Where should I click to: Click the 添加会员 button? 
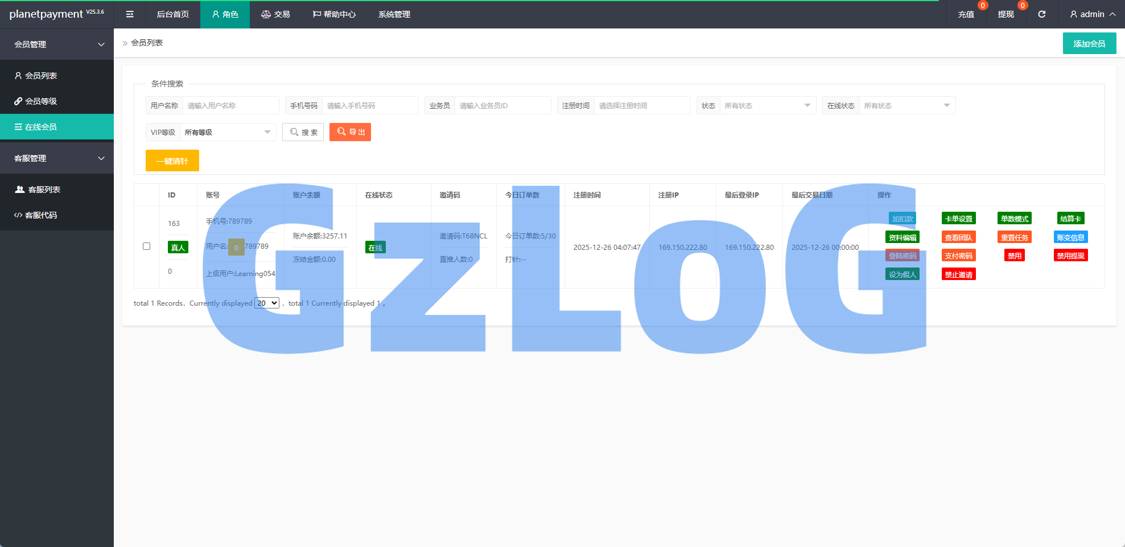(1089, 44)
